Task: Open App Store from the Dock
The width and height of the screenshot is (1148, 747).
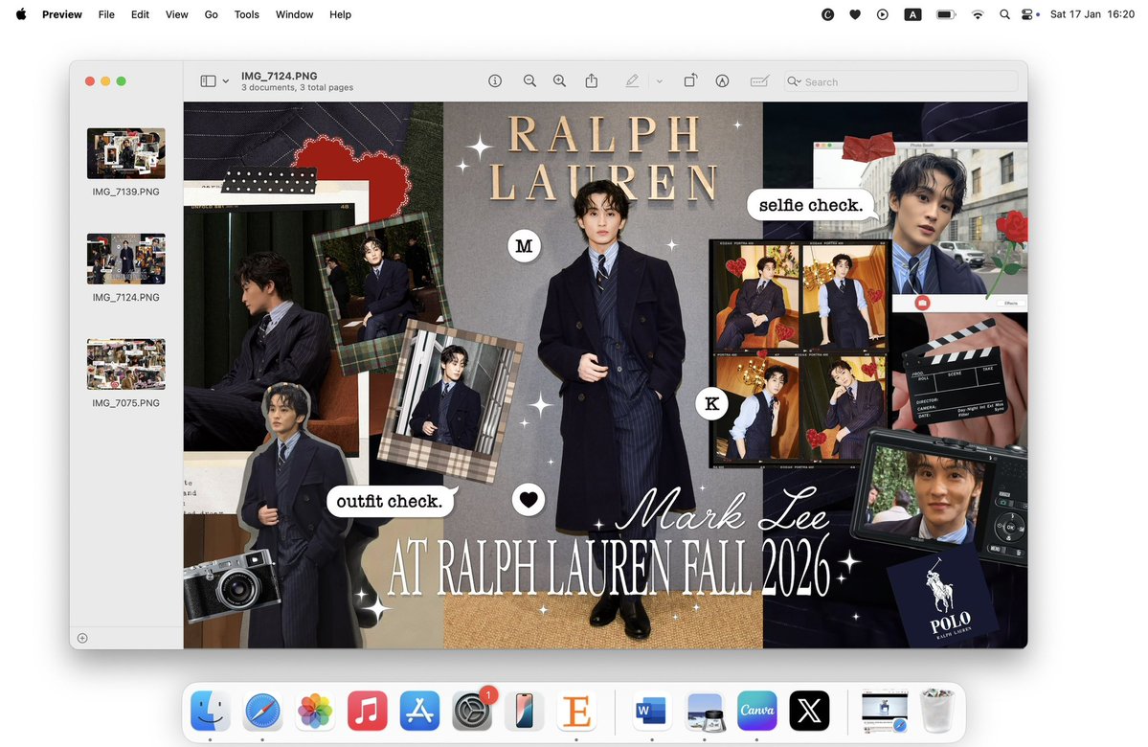Action: coord(419,711)
